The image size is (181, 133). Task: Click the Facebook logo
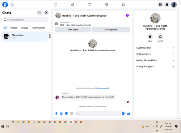tap(5, 5)
